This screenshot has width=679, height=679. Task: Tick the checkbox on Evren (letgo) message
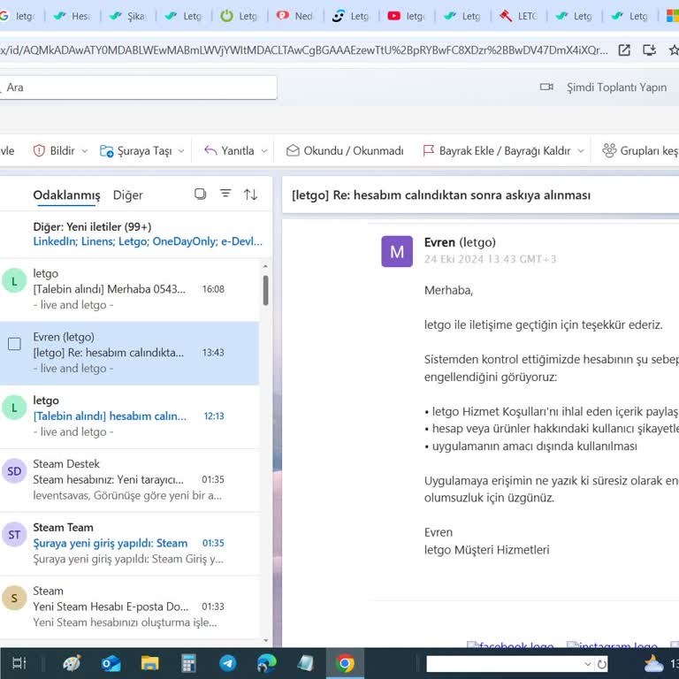[14, 344]
